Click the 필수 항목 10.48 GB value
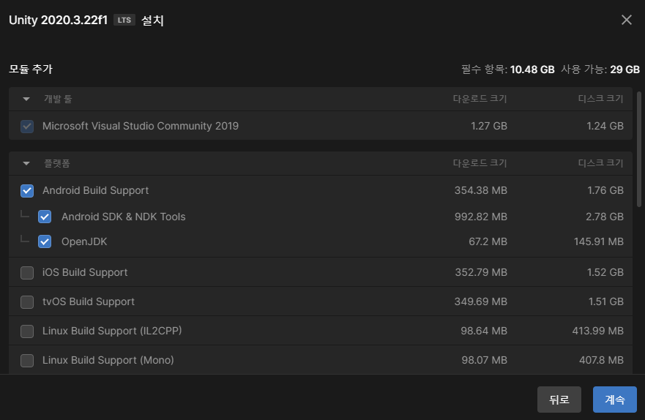 [x=532, y=70]
